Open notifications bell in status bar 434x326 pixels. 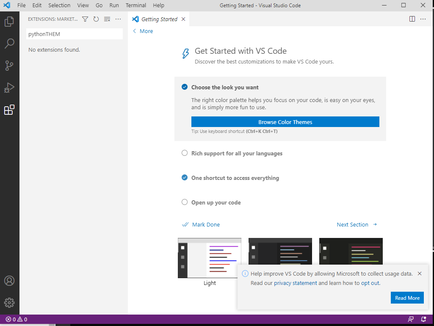(423, 319)
